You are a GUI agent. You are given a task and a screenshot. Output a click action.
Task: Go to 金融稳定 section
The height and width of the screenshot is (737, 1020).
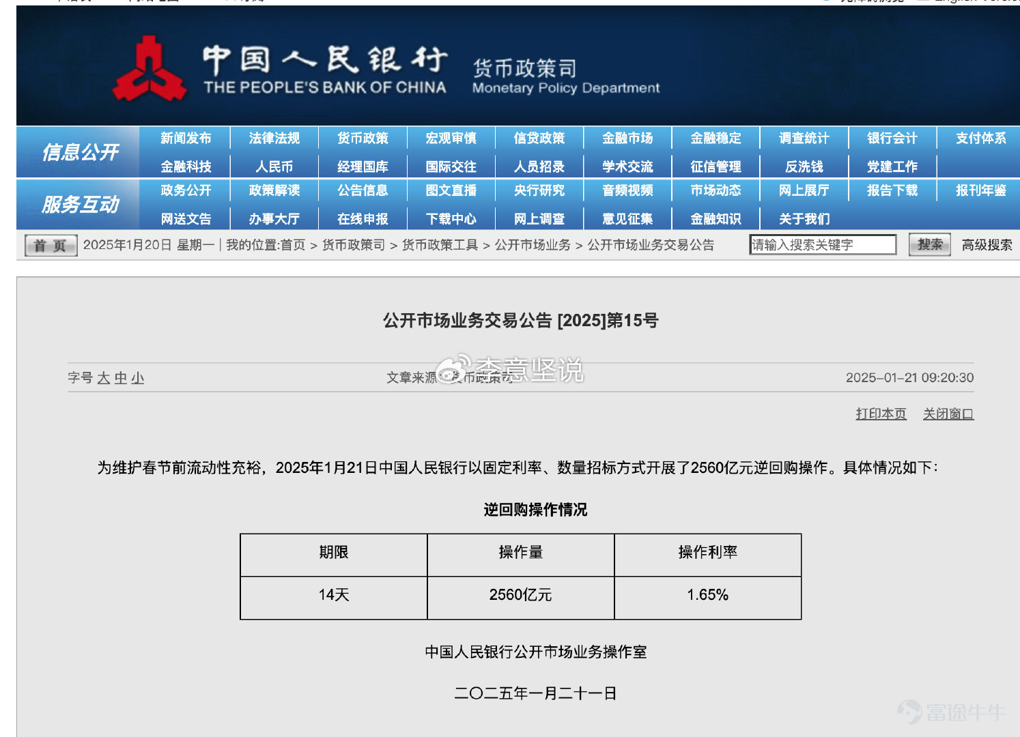point(716,139)
